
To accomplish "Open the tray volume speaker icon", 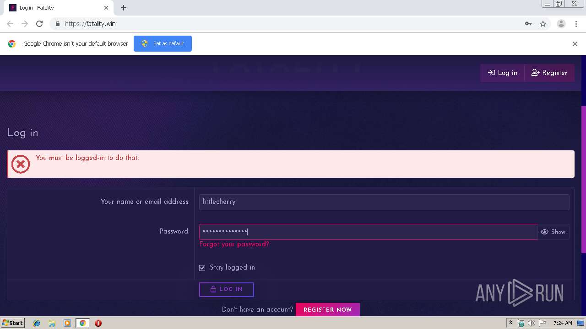I will pyautogui.click(x=531, y=323).
